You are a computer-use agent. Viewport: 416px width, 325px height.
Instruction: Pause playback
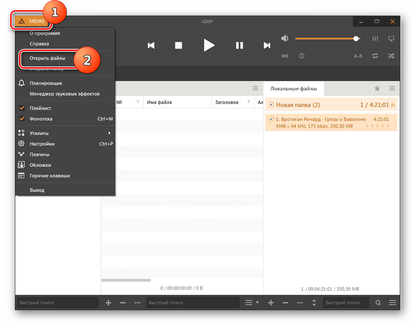(x=239, y=45)
